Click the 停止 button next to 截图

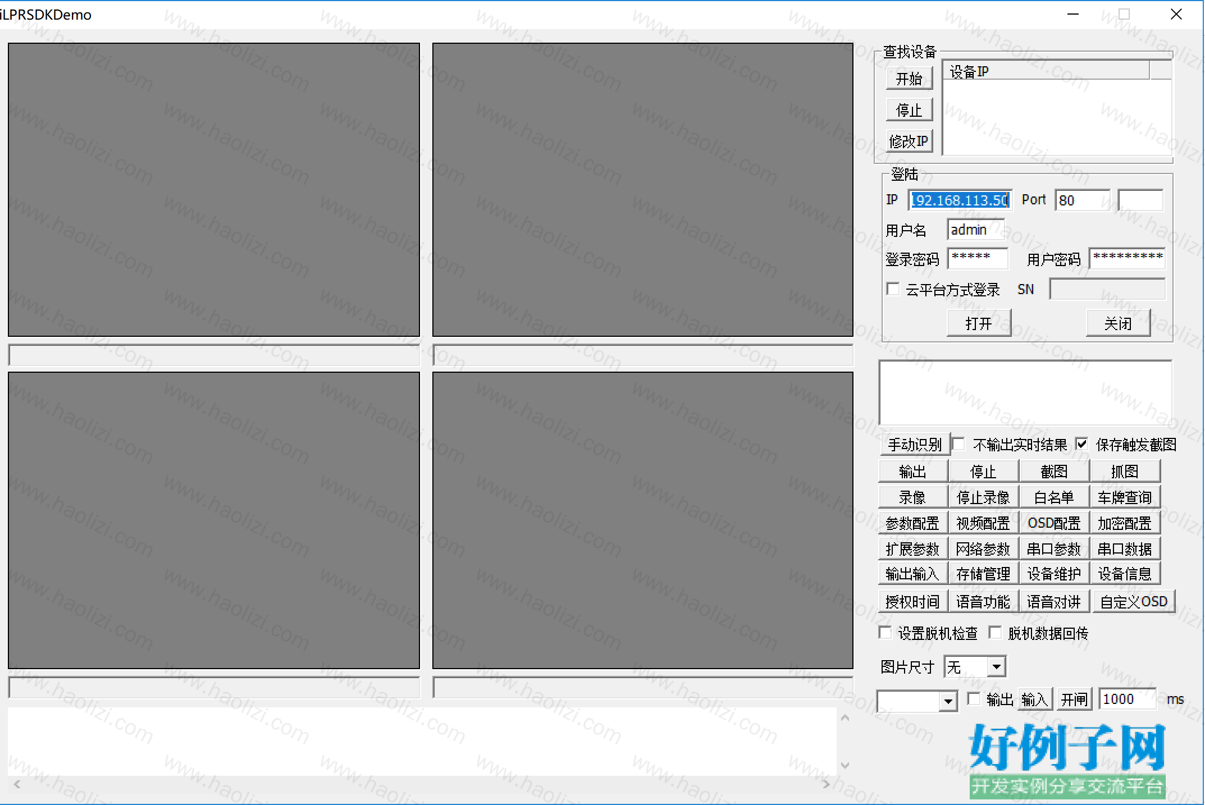click(984, 471)
